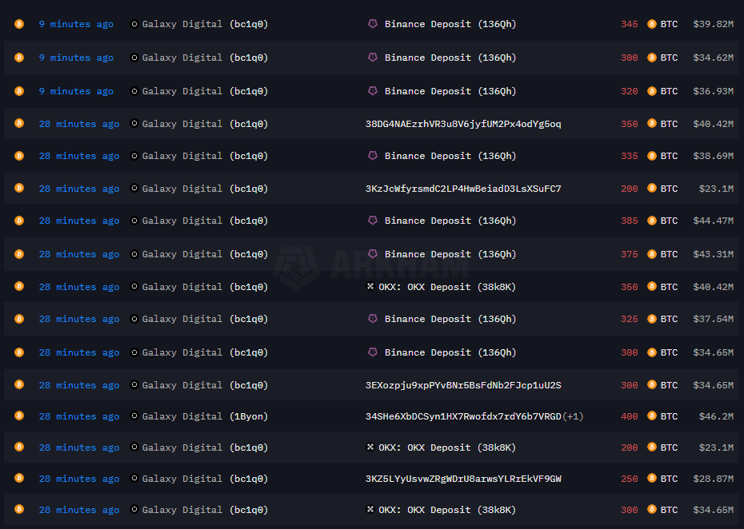Click the BTC token icon beside the 250 amount
This screenshot has height=529, width=744.
[x=652, y=479]
